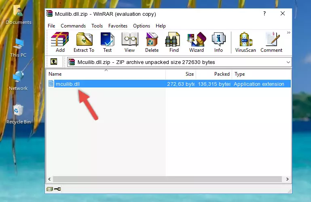
Task: Click the scroll-right arrow of horizontal scrollbar
Action: 288,179
